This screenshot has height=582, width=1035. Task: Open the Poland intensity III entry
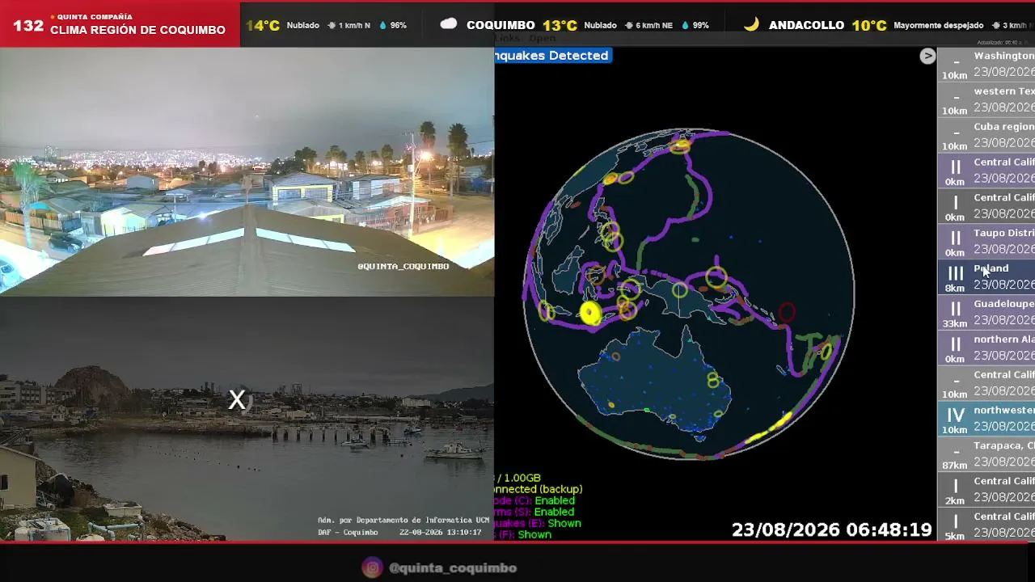pyautogui.click(x=986, y=277)
